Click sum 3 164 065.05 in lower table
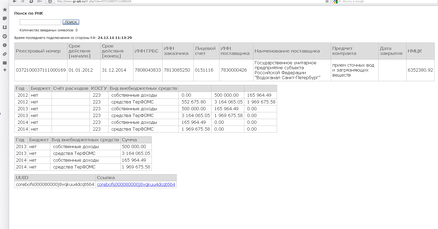The width and height of the screenshot is (438, 229). click(x=136, y=153)
